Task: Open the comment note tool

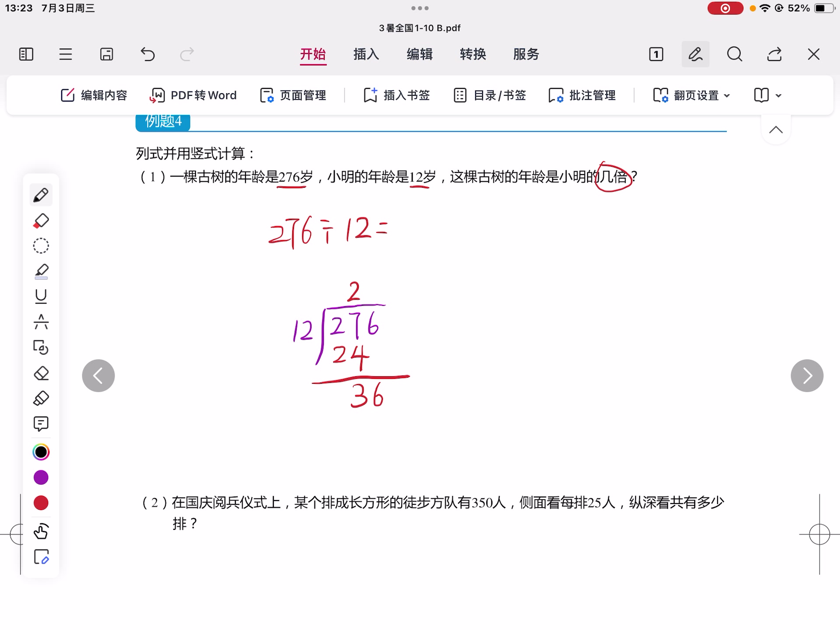Action: 41,423
